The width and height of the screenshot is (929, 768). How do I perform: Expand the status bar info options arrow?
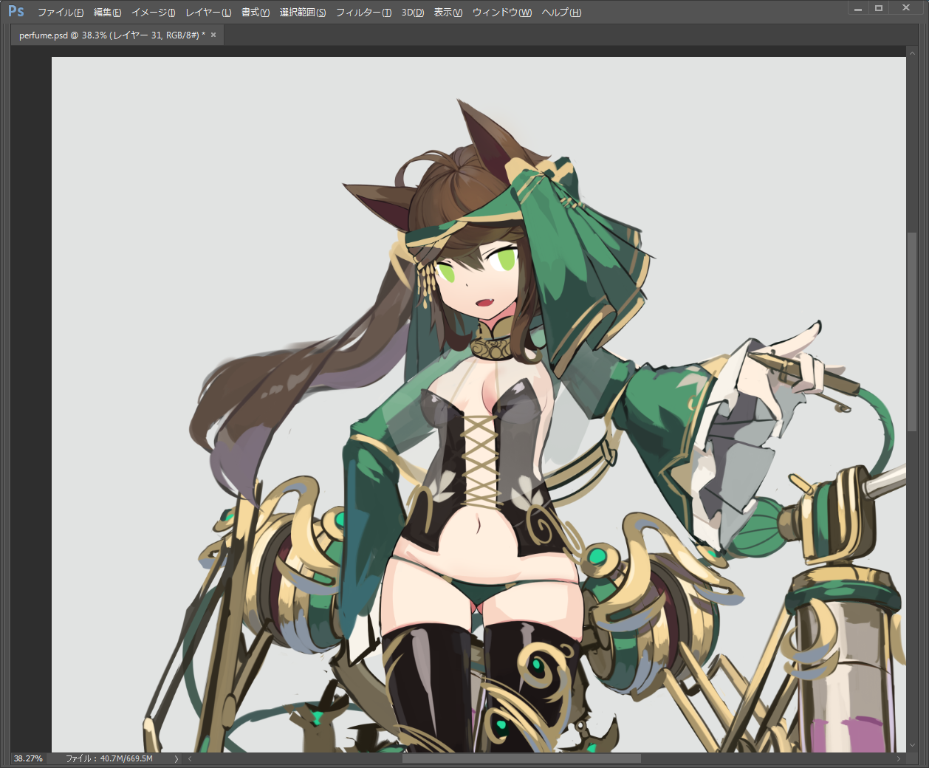coord(176,758)
